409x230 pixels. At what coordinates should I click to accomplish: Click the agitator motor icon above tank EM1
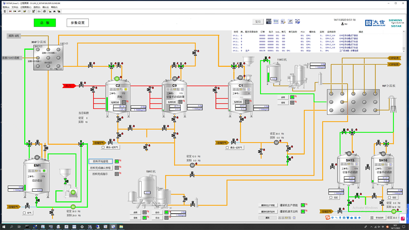tap(37, 158)
